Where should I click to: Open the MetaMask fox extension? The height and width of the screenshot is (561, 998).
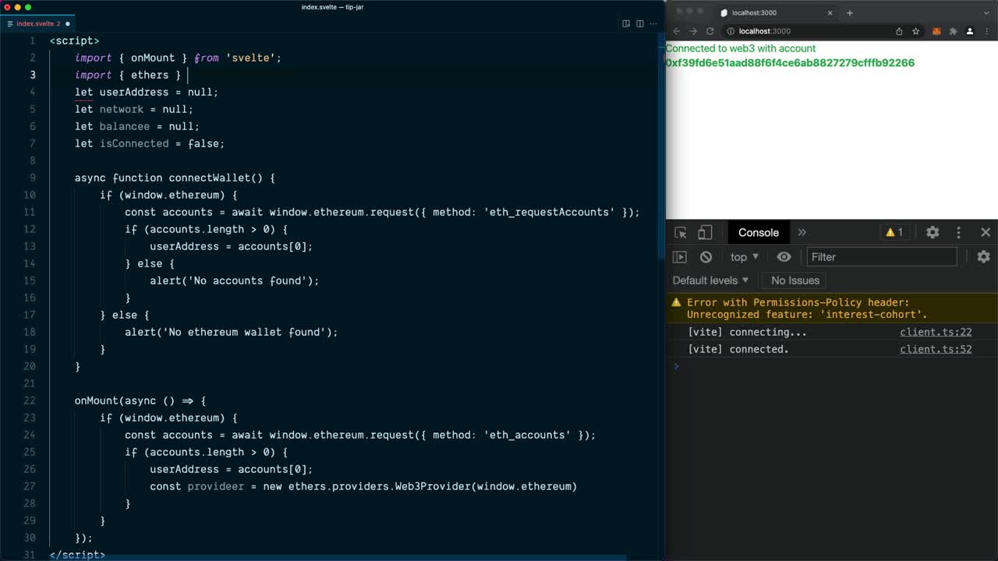[936, 31]
